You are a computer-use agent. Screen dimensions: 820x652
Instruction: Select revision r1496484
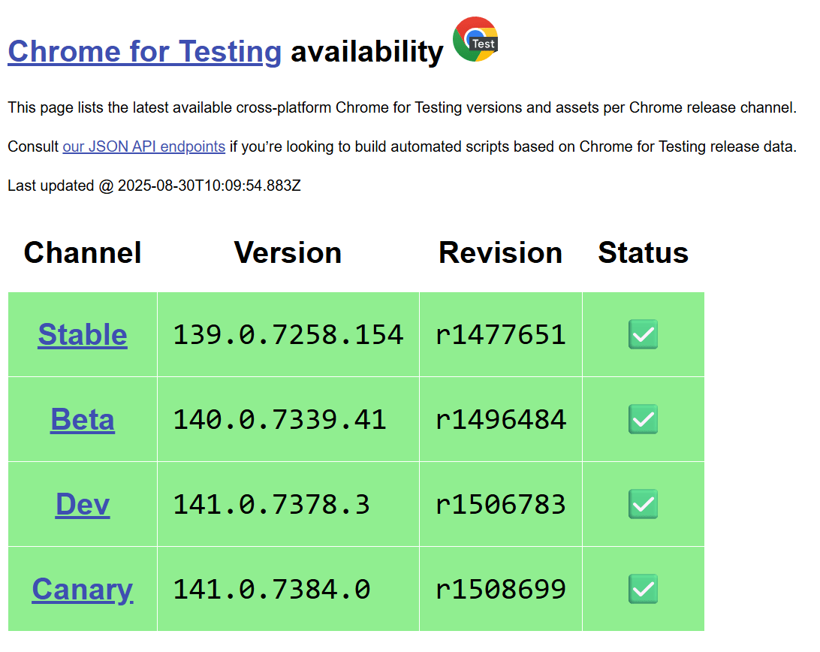501,420
